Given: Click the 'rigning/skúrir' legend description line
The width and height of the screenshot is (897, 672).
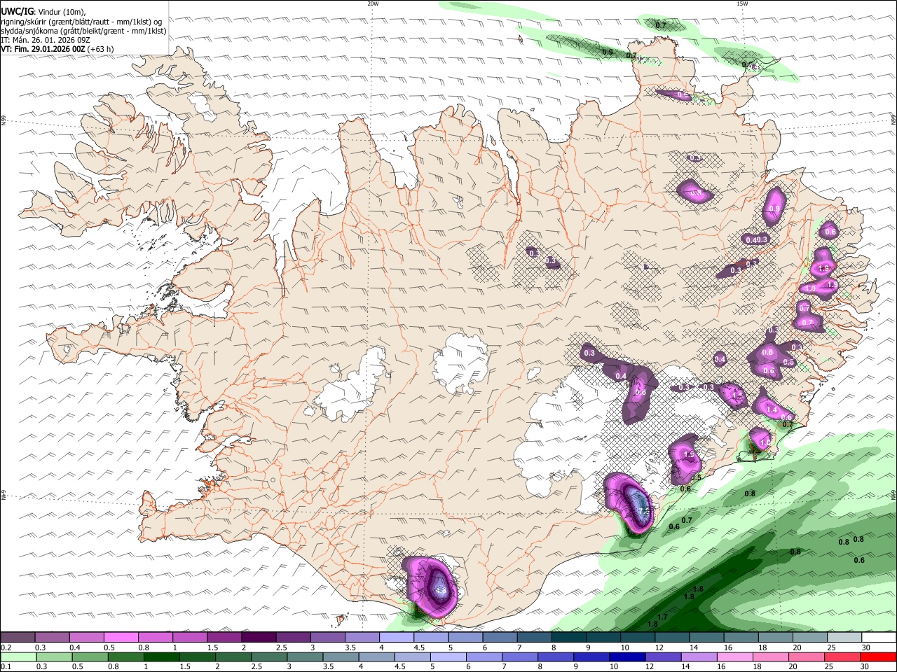Looking at the screenshot, I should tap(81, 21).
